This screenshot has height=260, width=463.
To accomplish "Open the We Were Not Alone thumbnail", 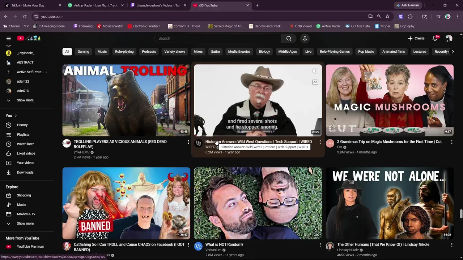I will pos(390,203).
